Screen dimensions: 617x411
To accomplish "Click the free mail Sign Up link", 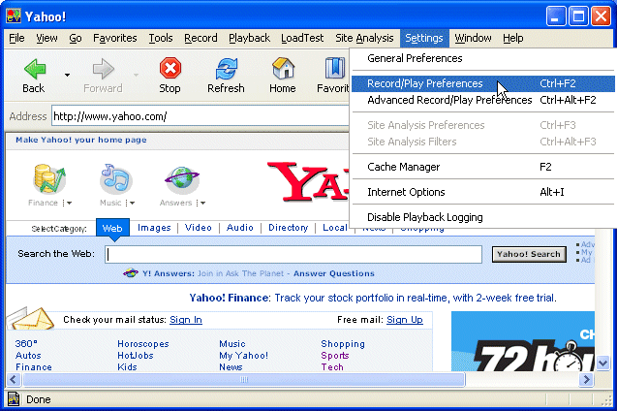I will coord(405,320).
